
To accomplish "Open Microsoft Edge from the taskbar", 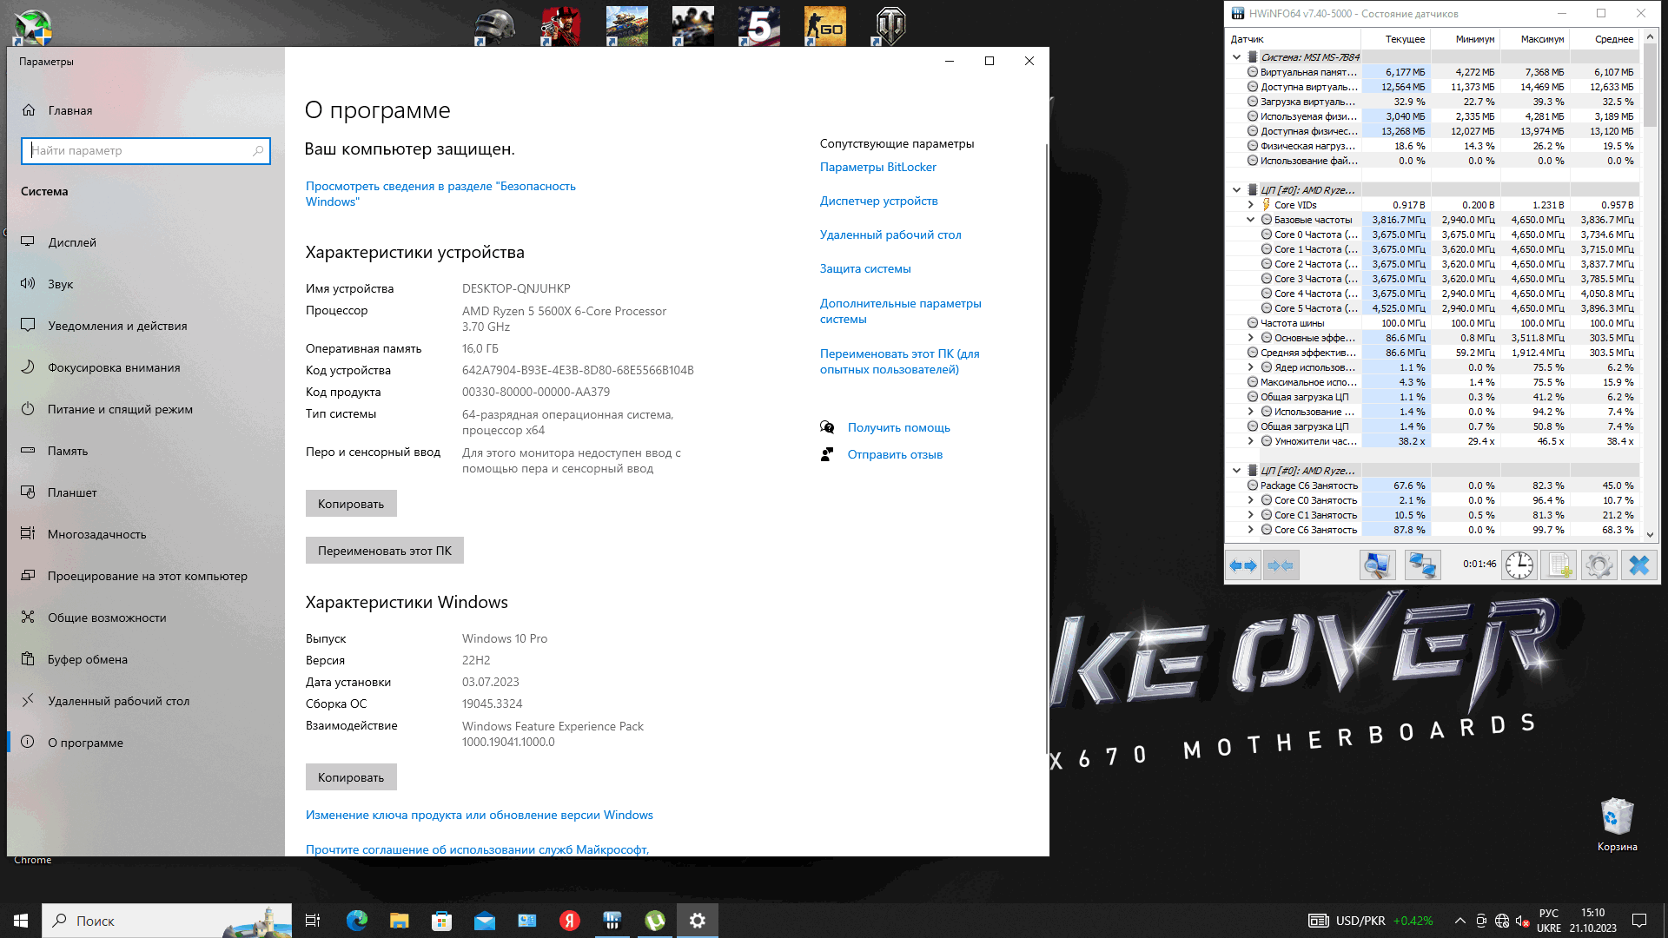I will [x=357, y=921].
